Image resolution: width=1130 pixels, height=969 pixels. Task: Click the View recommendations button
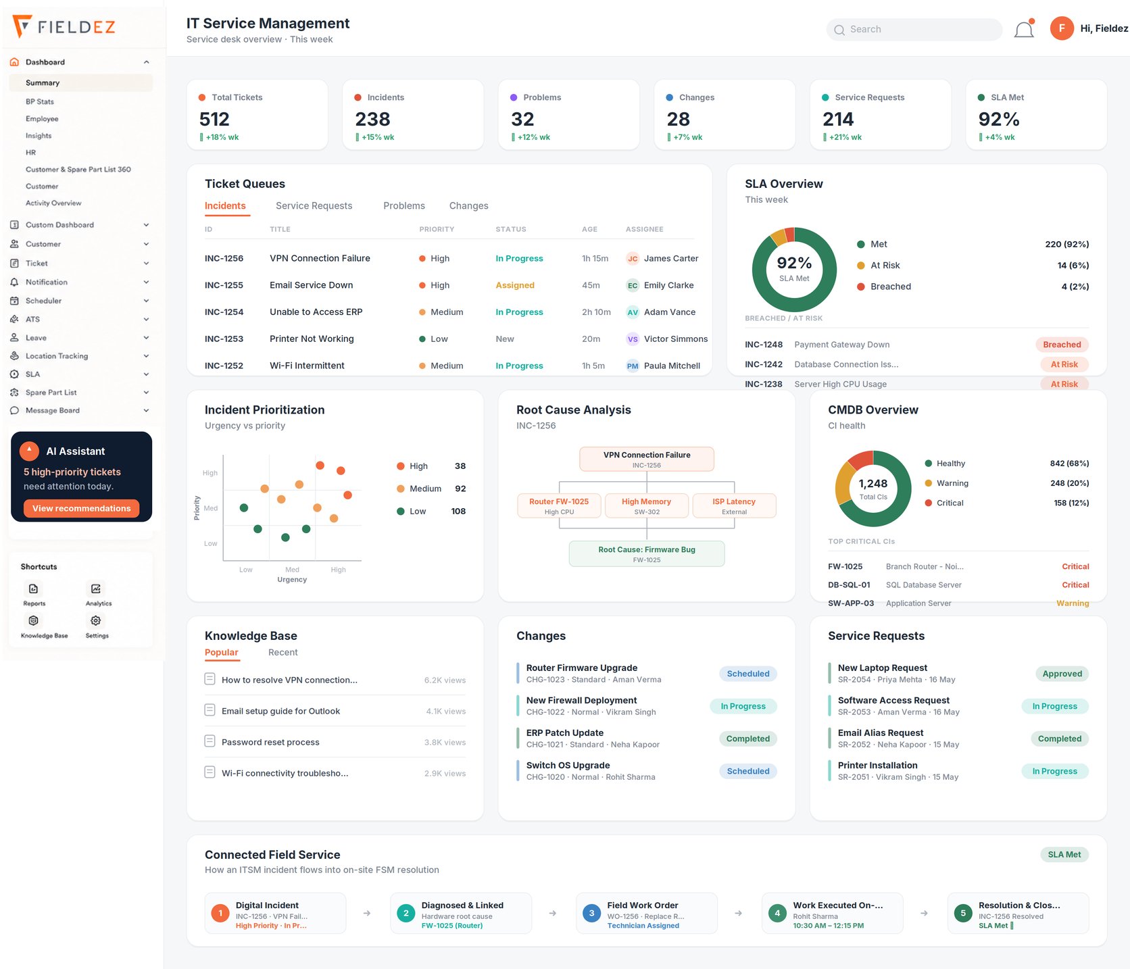coord(82,508)
